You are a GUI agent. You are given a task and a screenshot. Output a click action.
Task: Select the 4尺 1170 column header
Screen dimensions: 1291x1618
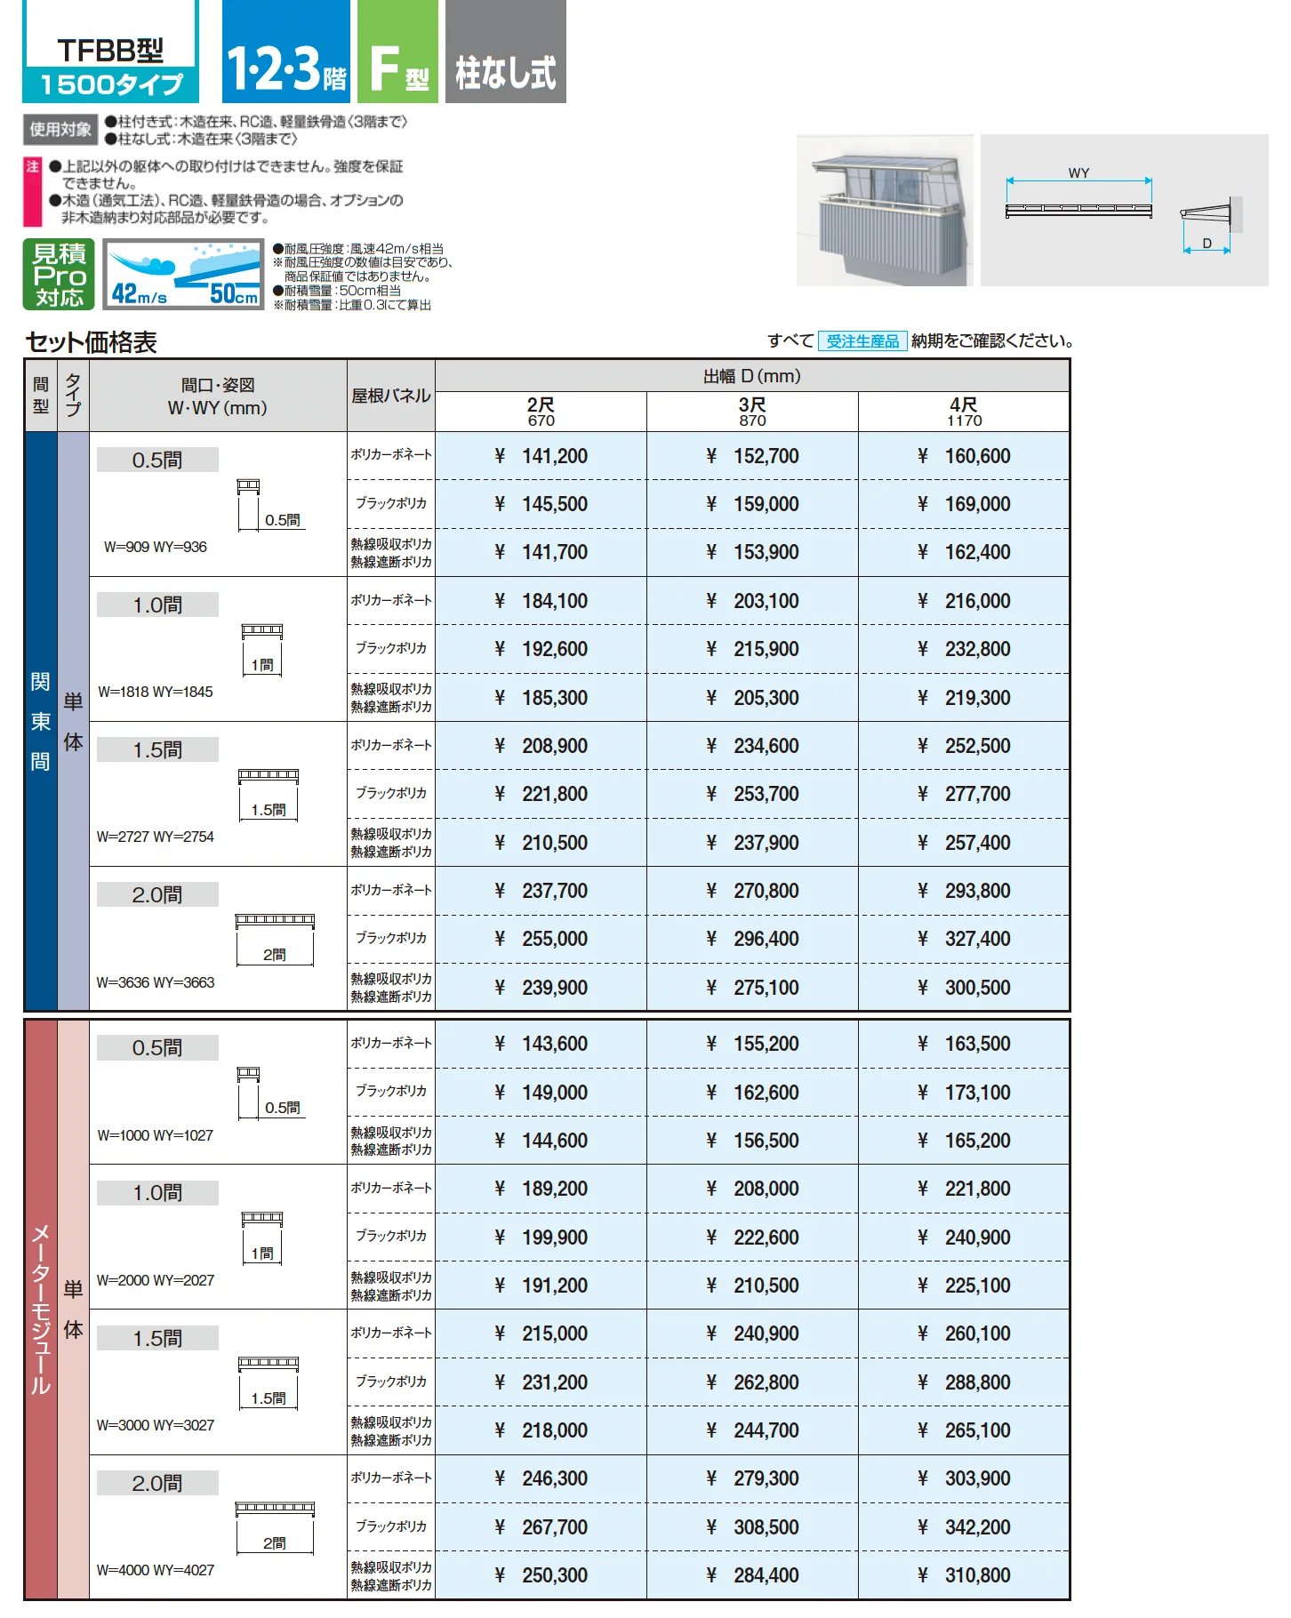[x=964, y=413]
